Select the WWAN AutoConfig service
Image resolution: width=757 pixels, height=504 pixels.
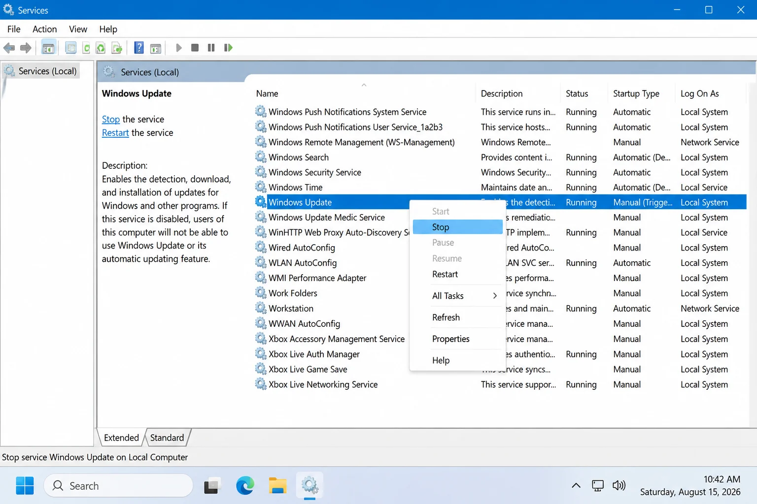304,323
